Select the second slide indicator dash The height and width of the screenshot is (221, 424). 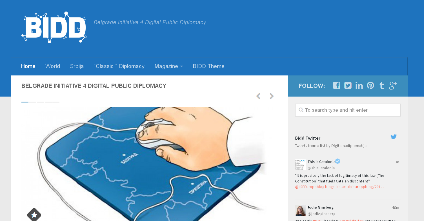(x=33, y=102)
